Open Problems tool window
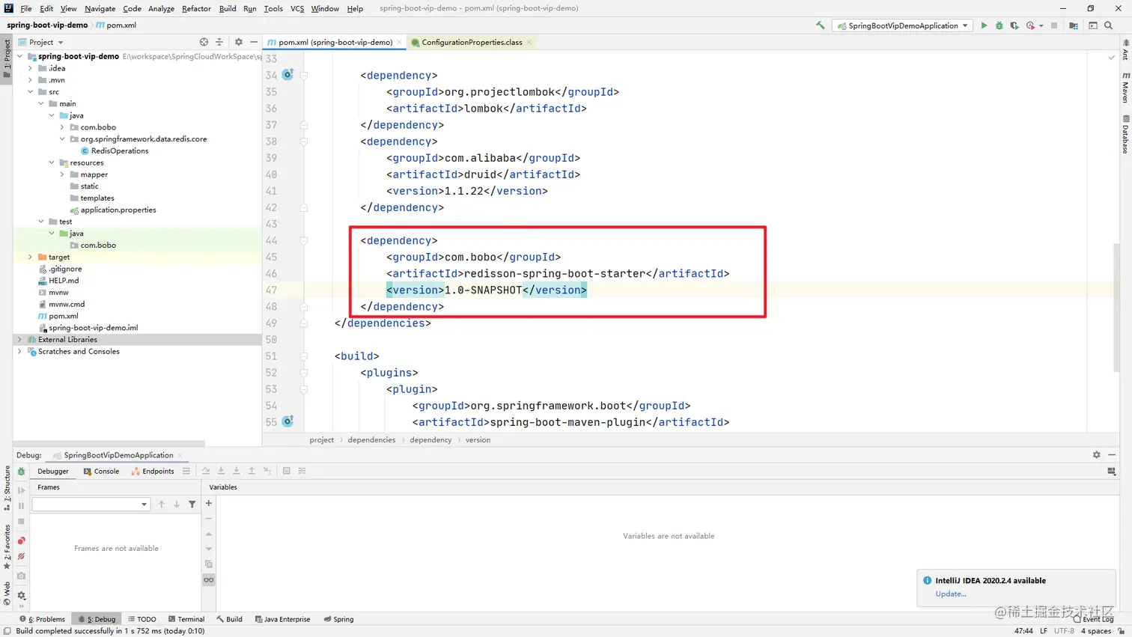1132x637 pixels. [x=43, y=619]
